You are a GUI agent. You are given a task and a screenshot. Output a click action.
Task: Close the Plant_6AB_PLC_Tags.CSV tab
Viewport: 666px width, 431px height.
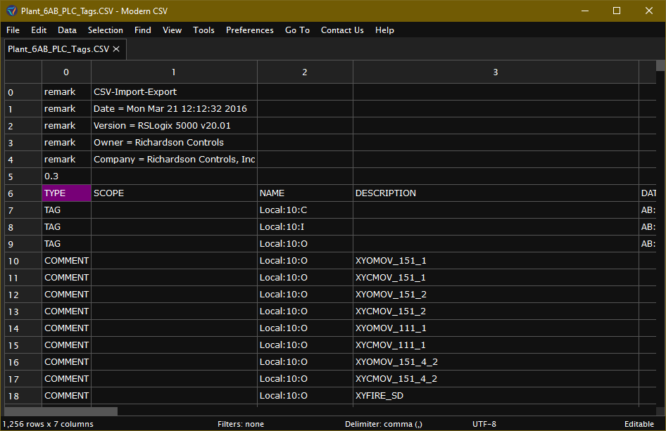click(x=116, y=49)
